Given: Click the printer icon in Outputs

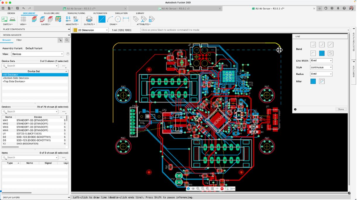Looking at the screenshot, I should click(x=89, y=19).
